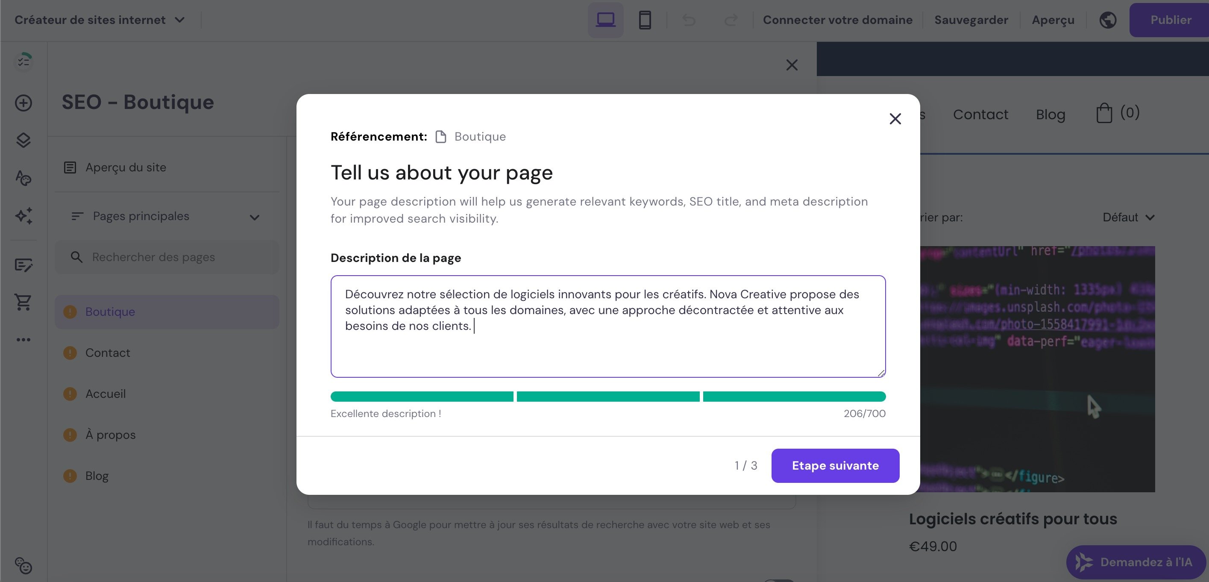
Task: Open the blog editor icon in sidebar
Action: (23, 265)
